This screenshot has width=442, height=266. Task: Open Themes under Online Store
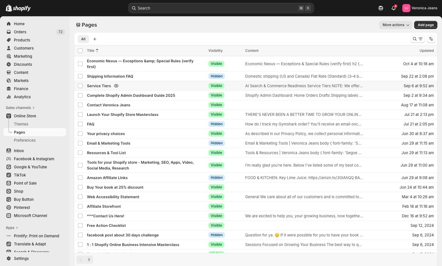point(21,124)
